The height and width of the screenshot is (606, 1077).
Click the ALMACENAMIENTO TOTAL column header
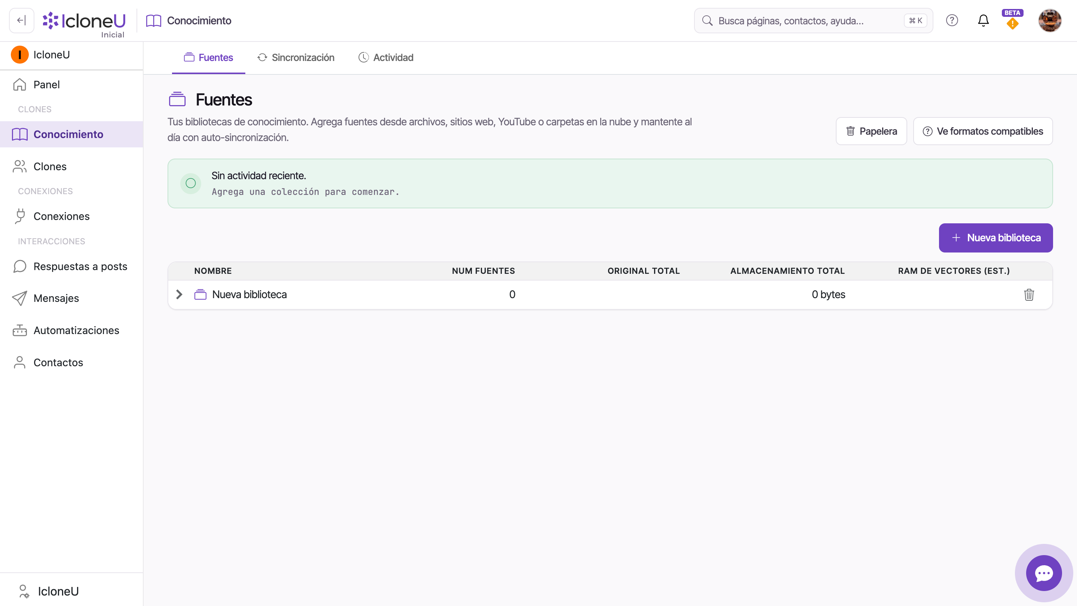787,271
